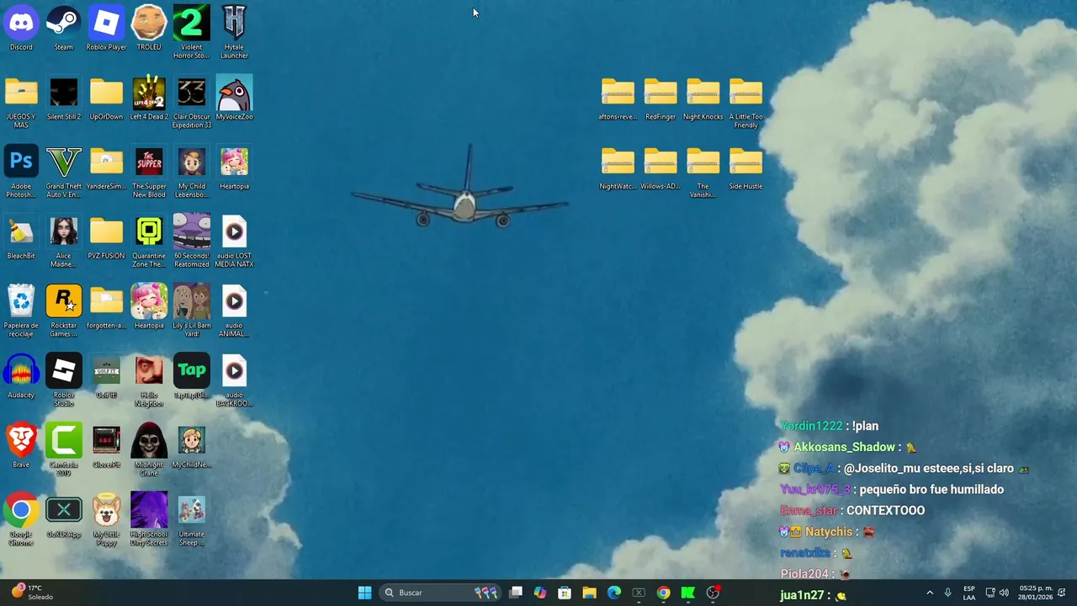Select the Willows-AD zipped folder
The height and width of the screenshot is (606, 1077).
[x=661, y=168]
